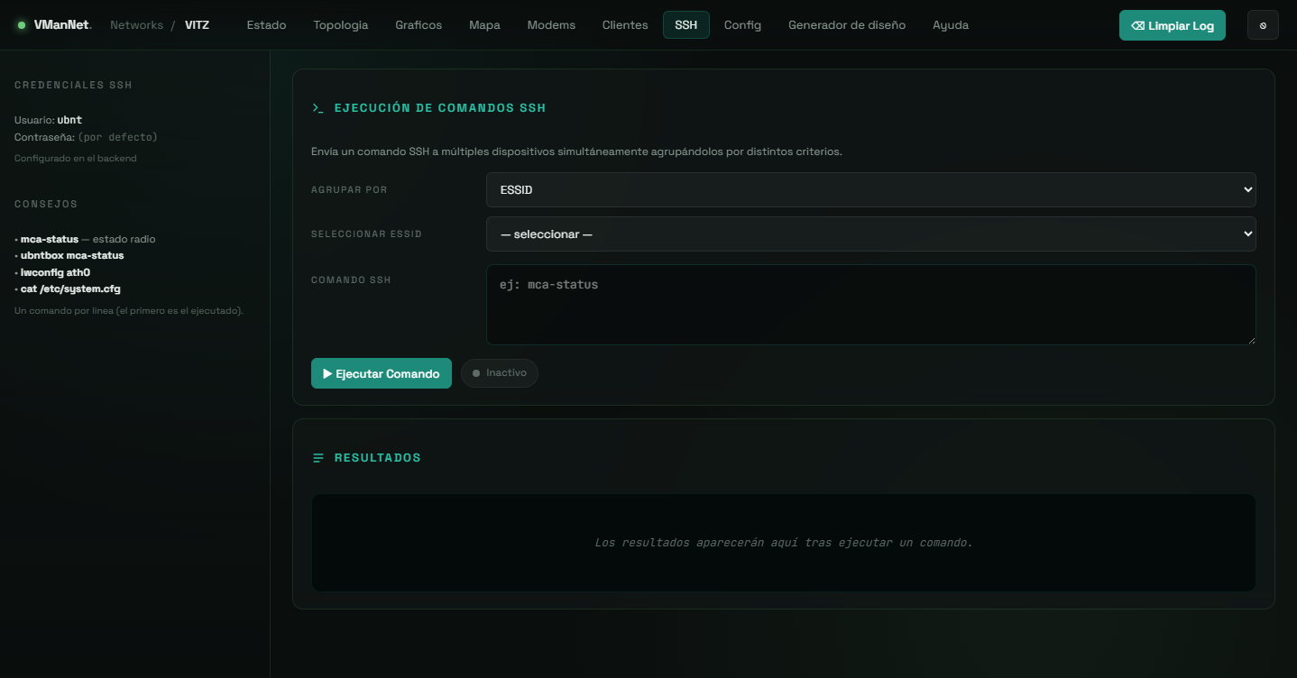Viewport: 1297px width, 678px height.
Task: Open the Graficos tab
Action: [x=419, y=25]
